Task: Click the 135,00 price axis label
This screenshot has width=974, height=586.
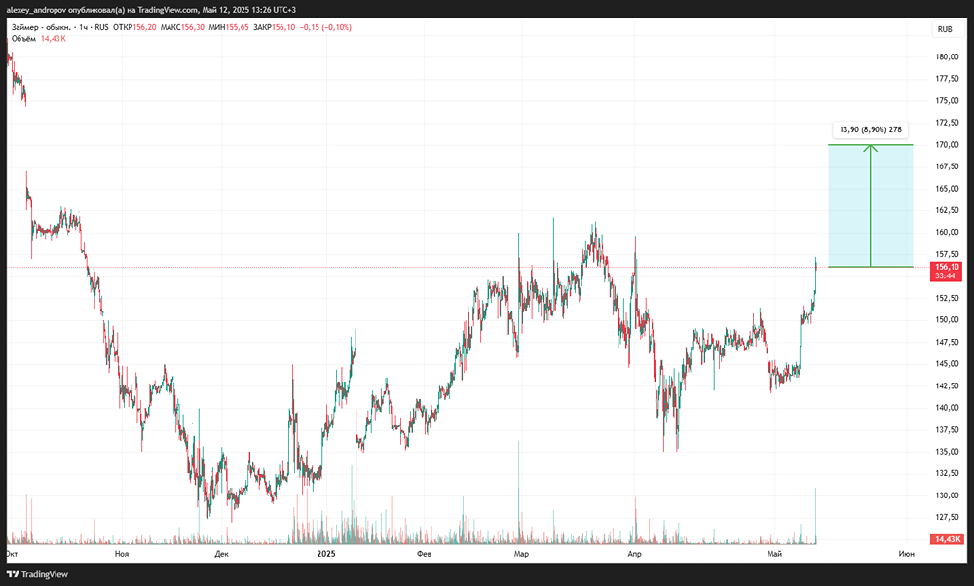Action: (x=947, y=452)
